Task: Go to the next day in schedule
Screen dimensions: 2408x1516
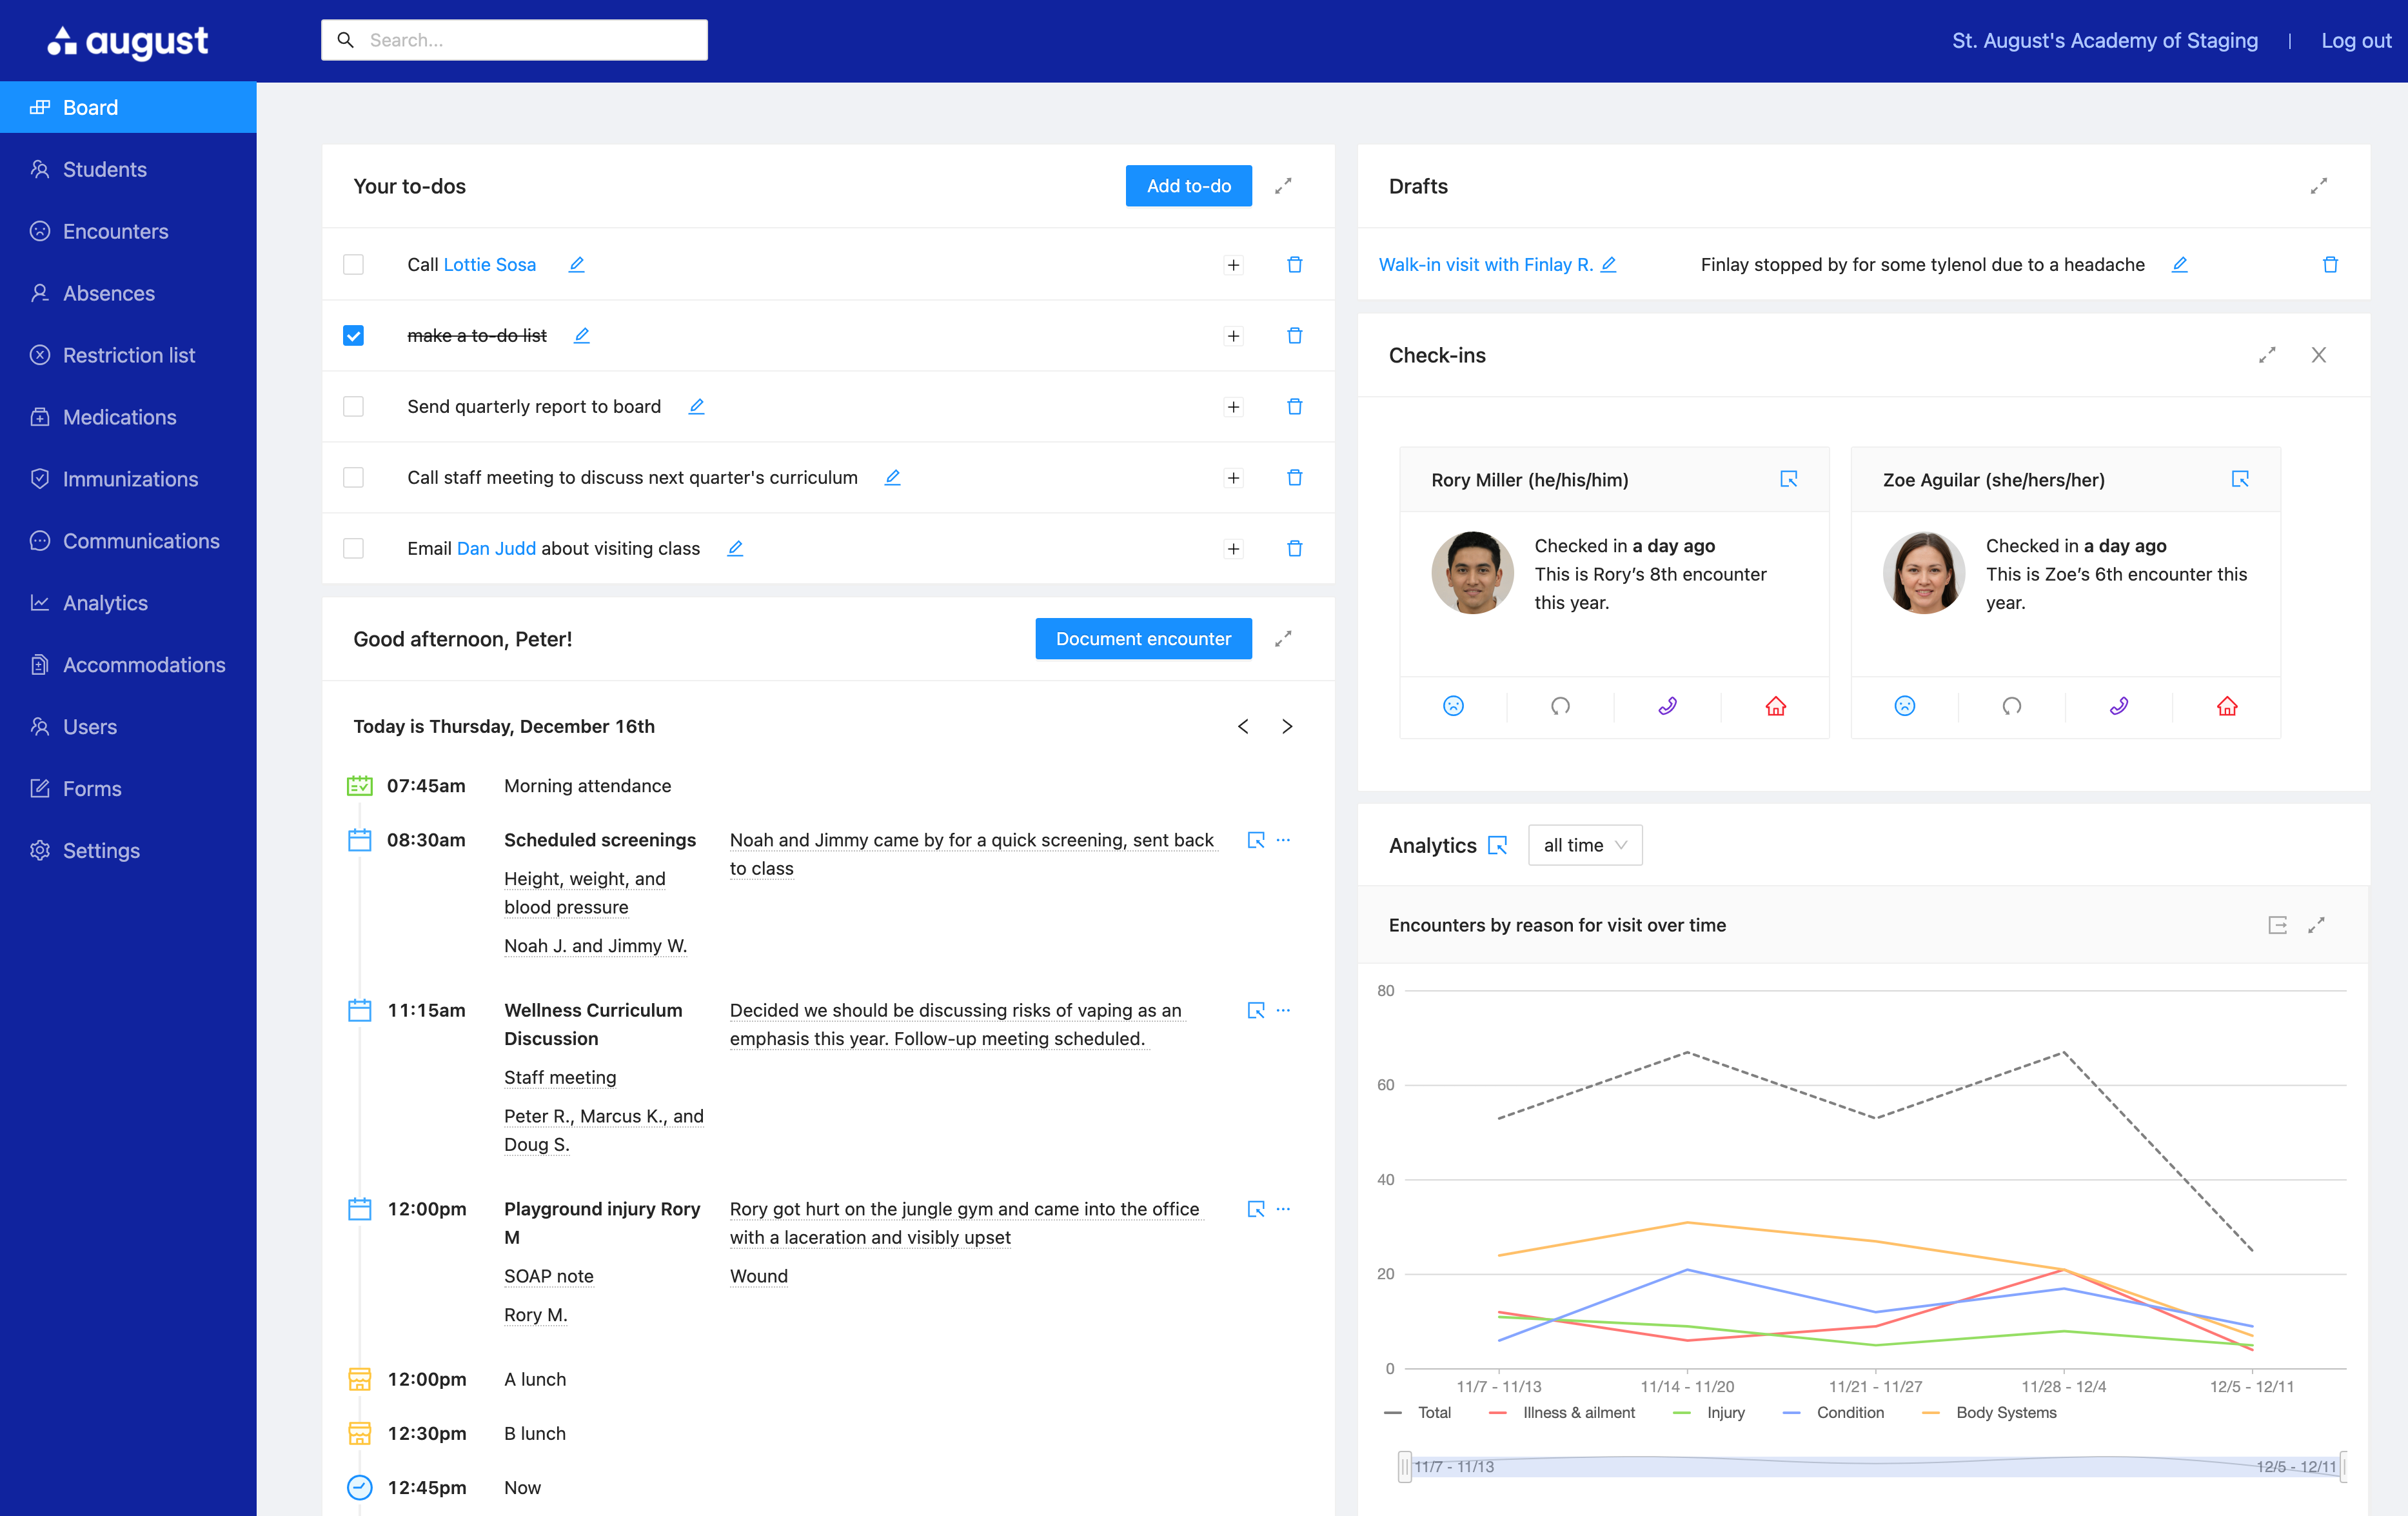Action: point(1287,726)
